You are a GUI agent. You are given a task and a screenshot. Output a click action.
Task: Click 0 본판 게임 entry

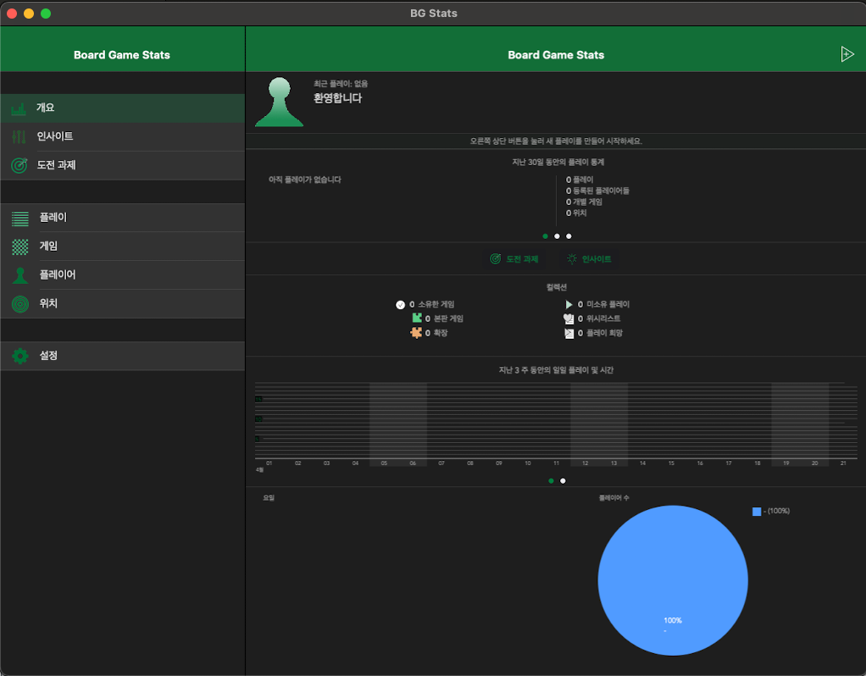pyautogui.click(x=438, y=319)
